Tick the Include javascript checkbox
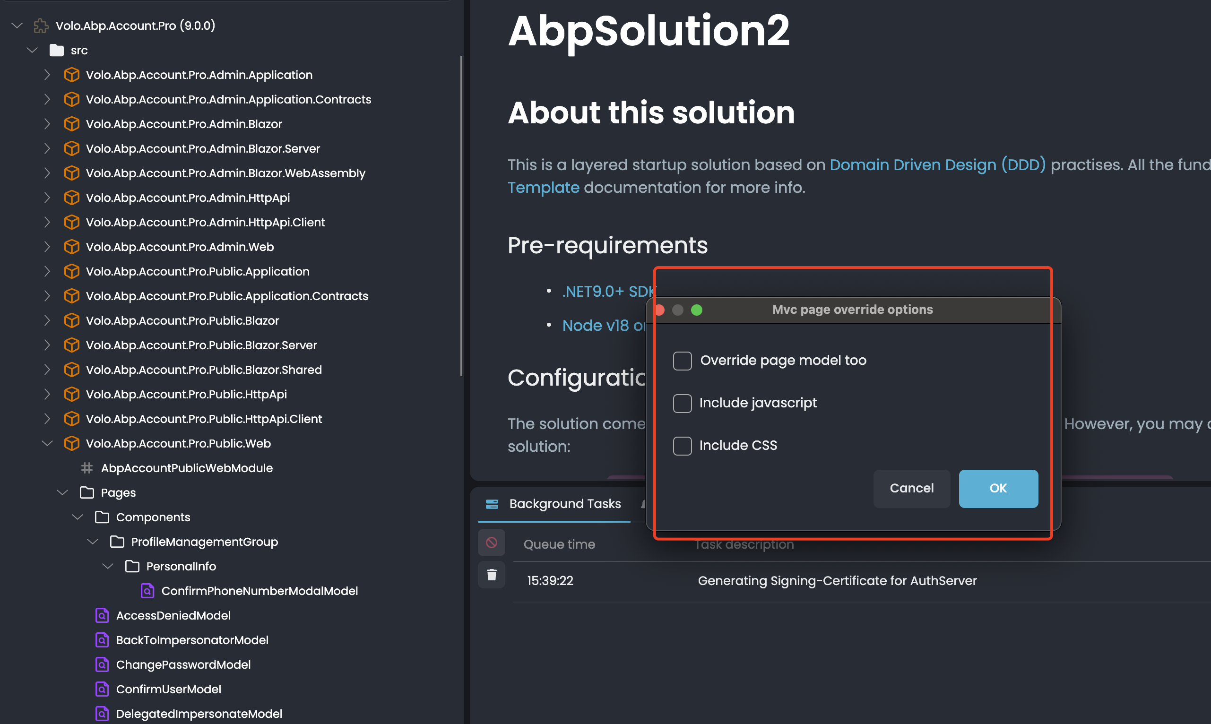The width and height of the screenshot is (1211, 724). [x=682, y=404]
